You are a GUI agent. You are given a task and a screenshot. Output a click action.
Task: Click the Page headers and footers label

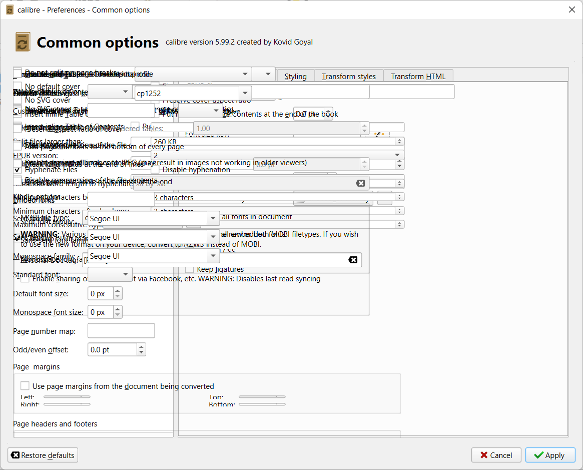pyautogui.click(x=55, y=424)
